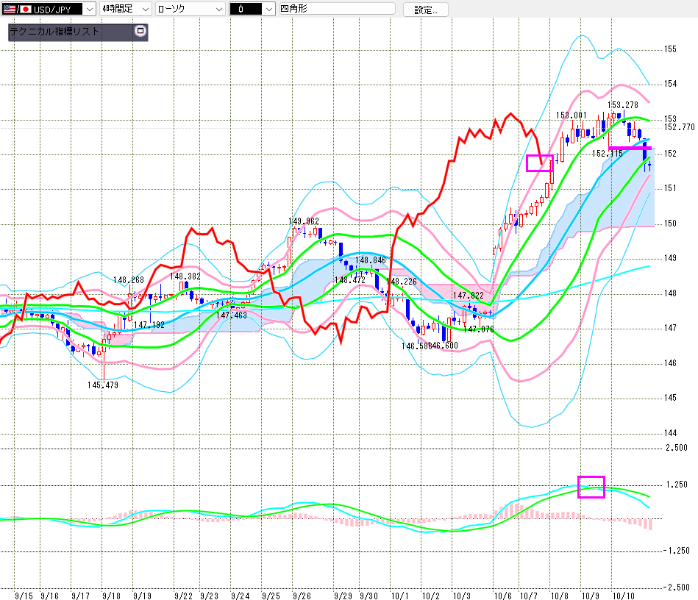Click the 149.862 price label on chart
This screenshot has width=698, height=600.
click(303, 221)
